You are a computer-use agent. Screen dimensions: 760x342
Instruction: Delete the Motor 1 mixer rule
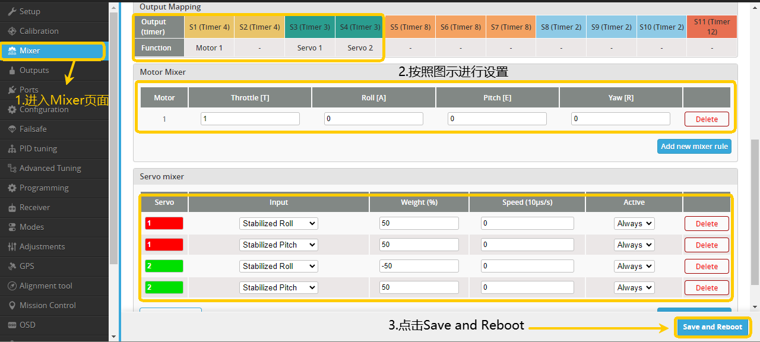tap(707, 119)
